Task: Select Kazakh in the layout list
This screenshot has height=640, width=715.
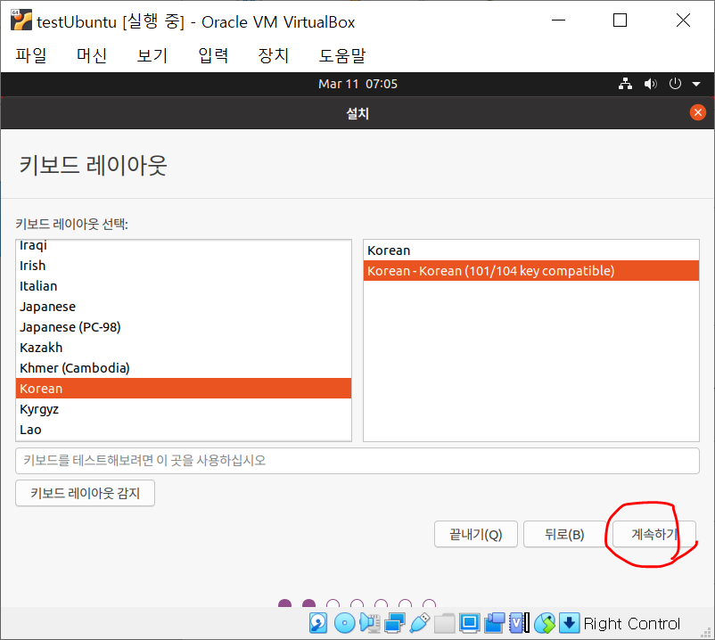Action: pyautogui.click(x=184, y=348)
